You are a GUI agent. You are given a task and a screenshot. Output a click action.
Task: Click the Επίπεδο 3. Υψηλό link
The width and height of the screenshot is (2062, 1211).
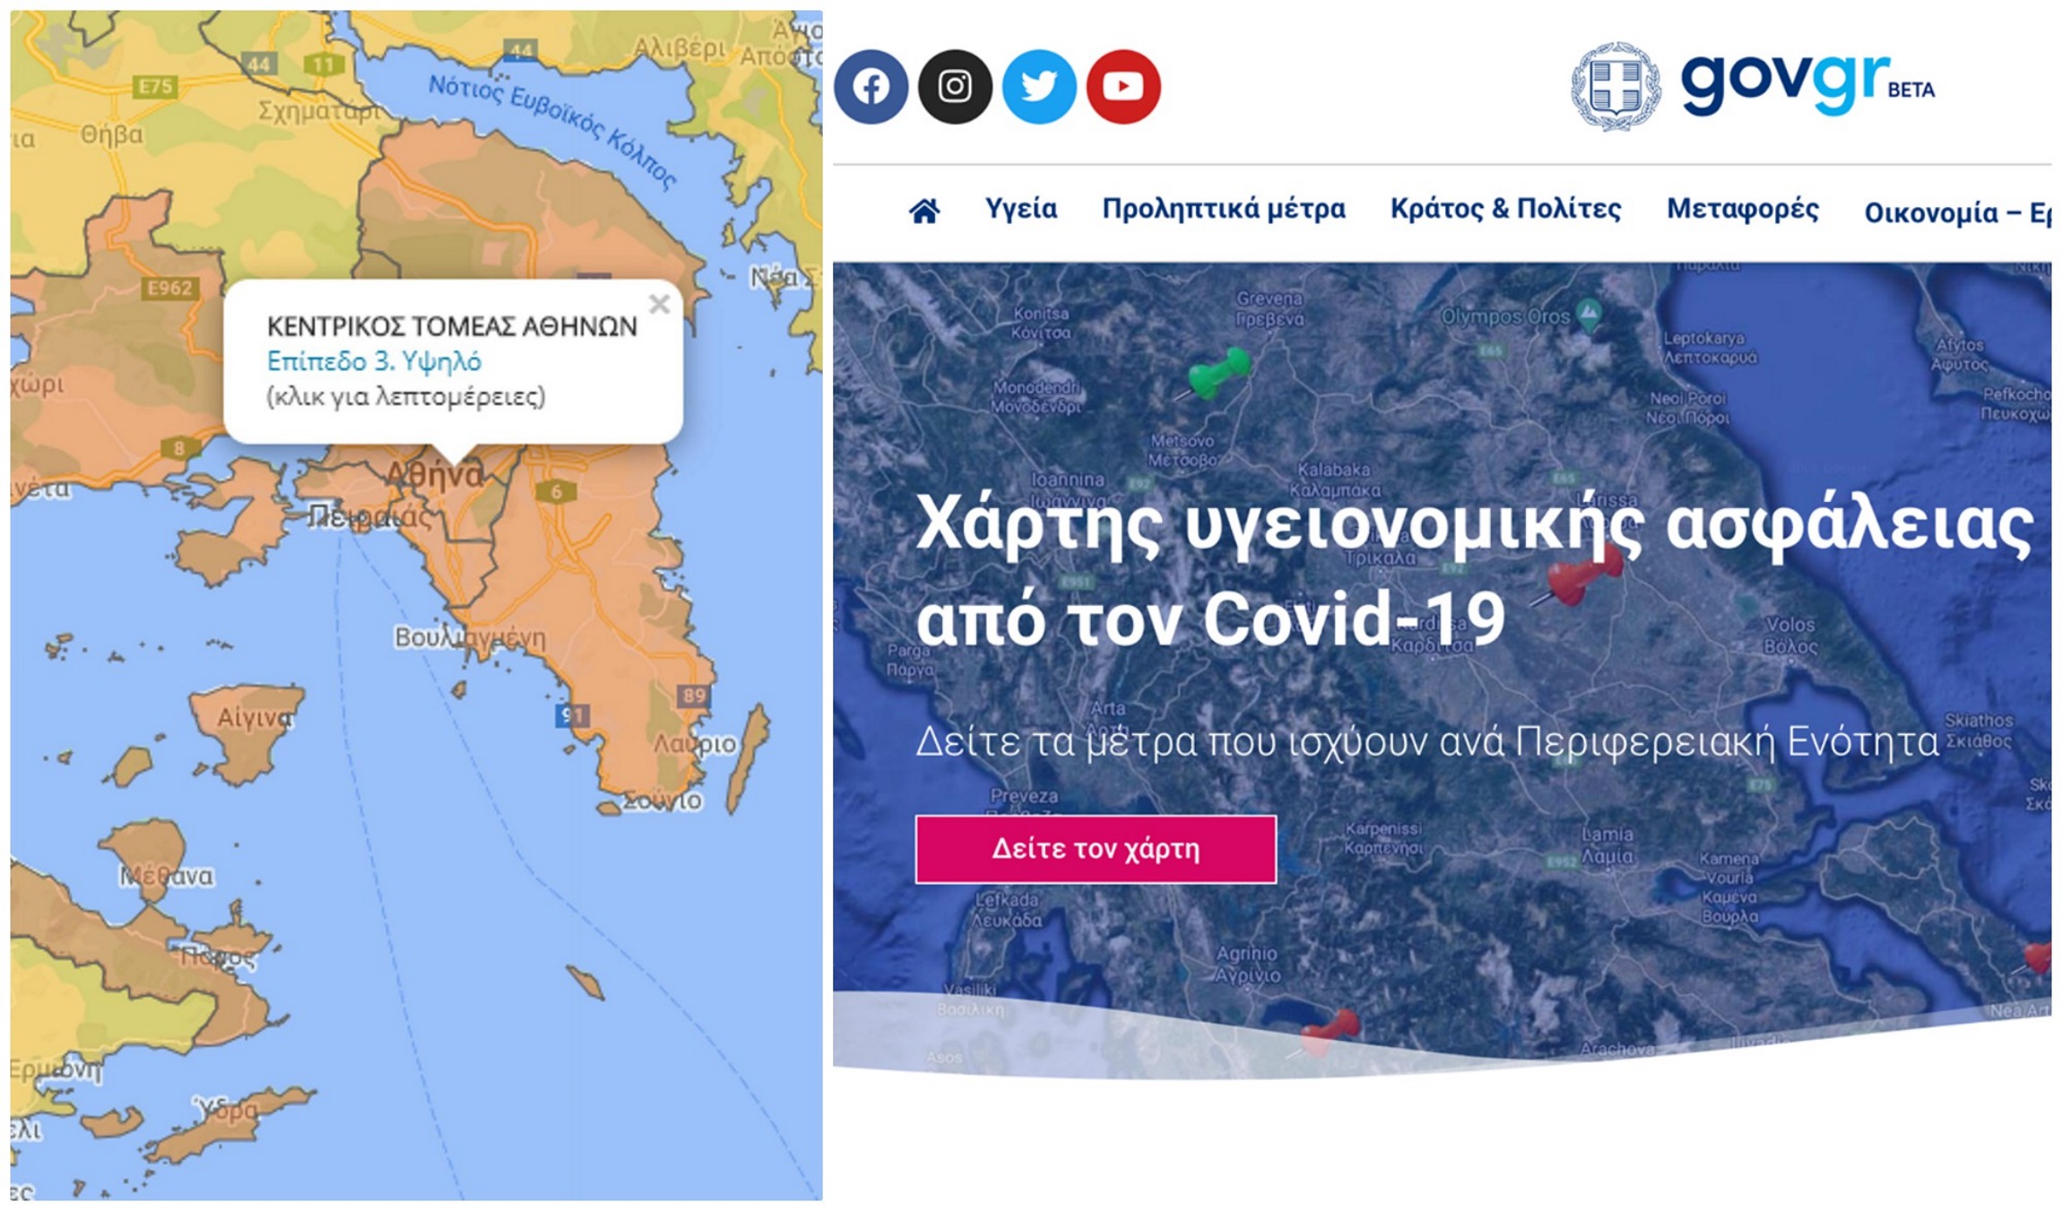(x=374, y=361)
